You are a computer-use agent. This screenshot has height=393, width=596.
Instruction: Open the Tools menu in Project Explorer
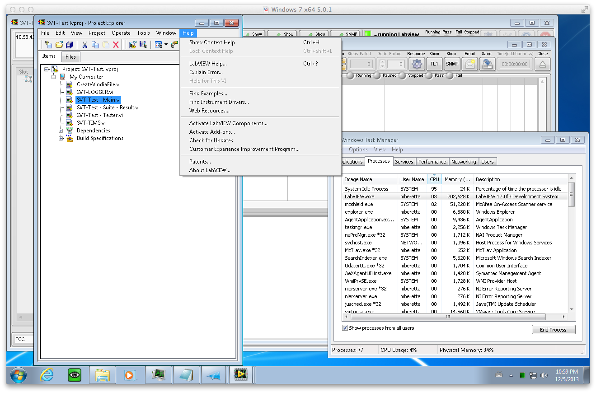pyautogui.click(x=143, y=33)
